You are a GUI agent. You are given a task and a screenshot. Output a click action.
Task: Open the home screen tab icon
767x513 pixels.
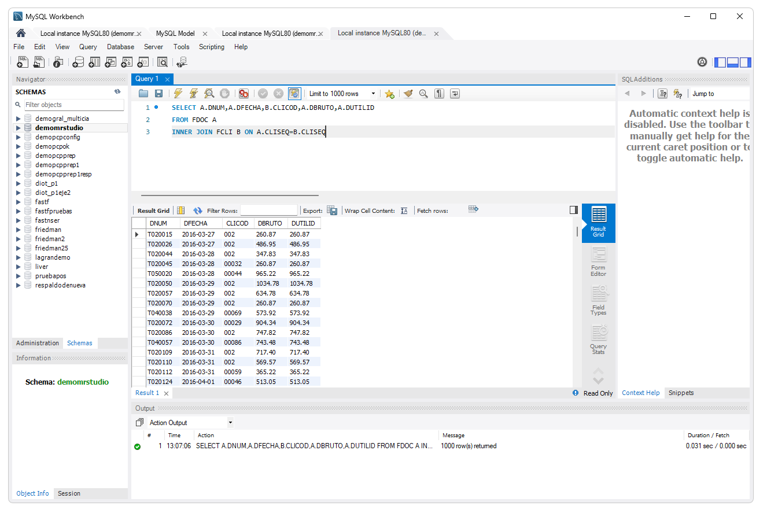[x=21, y=33]
